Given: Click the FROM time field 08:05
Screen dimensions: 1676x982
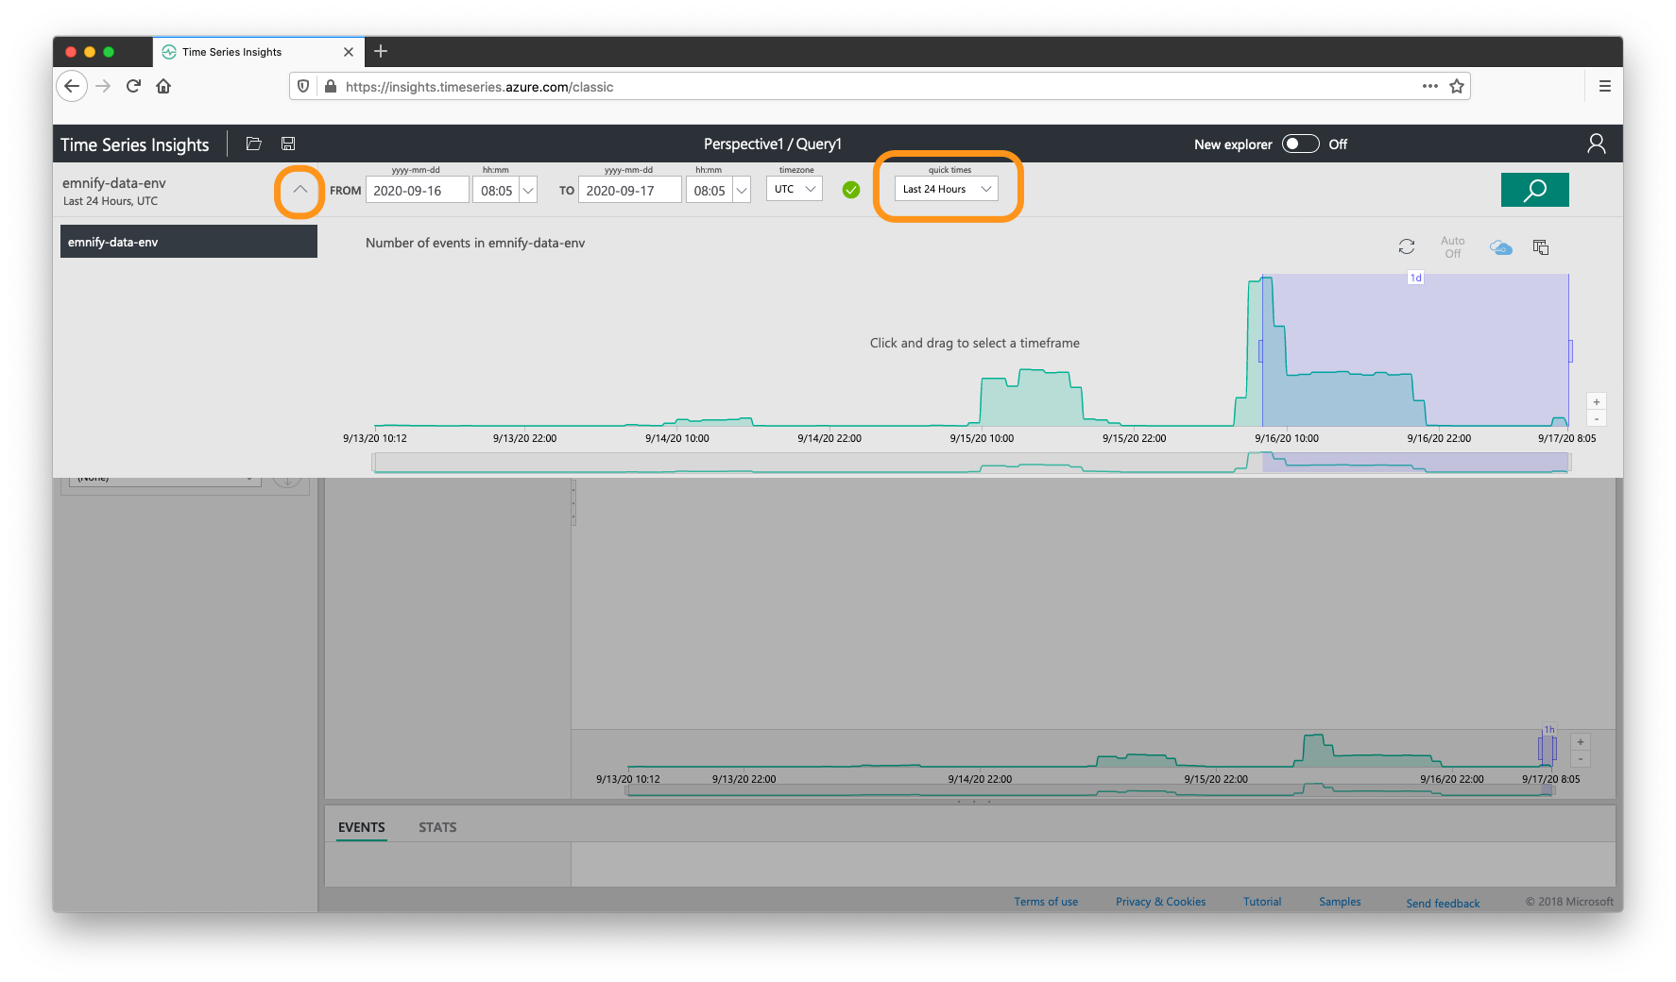Looking at the screenshot, I should [x=497, y=190].
